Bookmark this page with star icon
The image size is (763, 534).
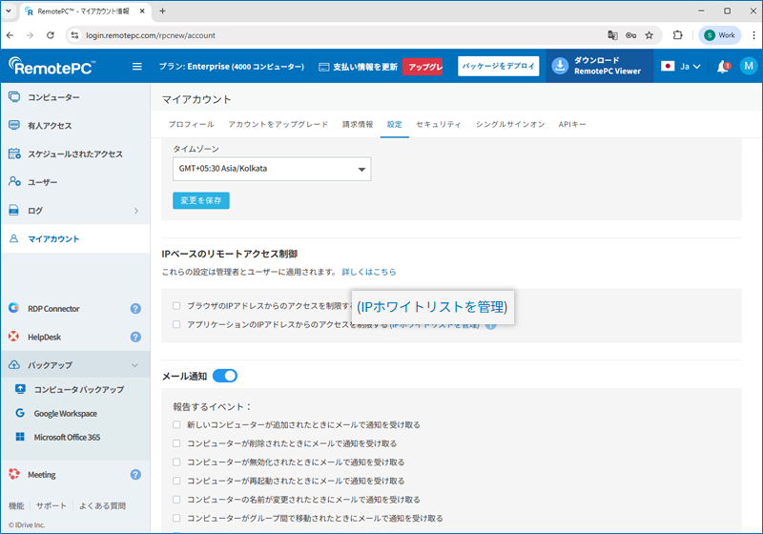click(x=650, y=35)
